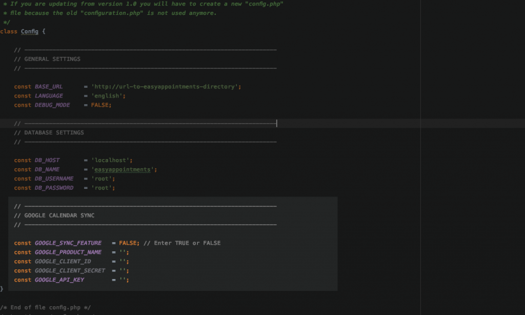525x315 pixels.
Task: Click the empty string value of GOOGLE_PRODUCT_NAME
Action: point(122,252)
